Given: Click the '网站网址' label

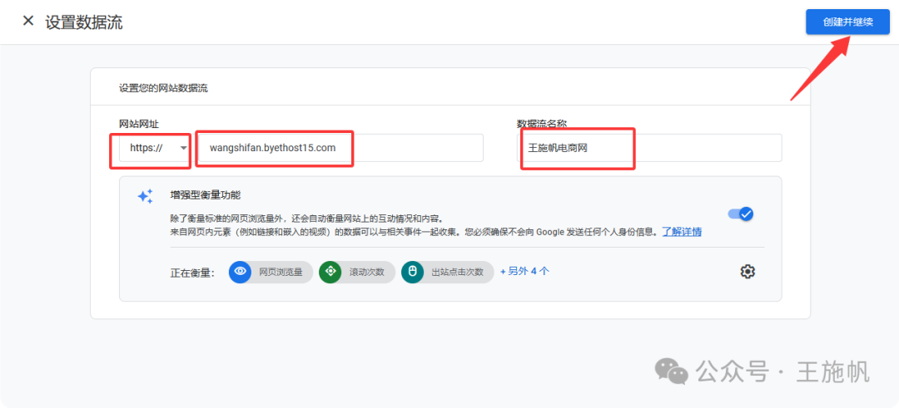Looking at the screenshot, I should coord(139,123).
